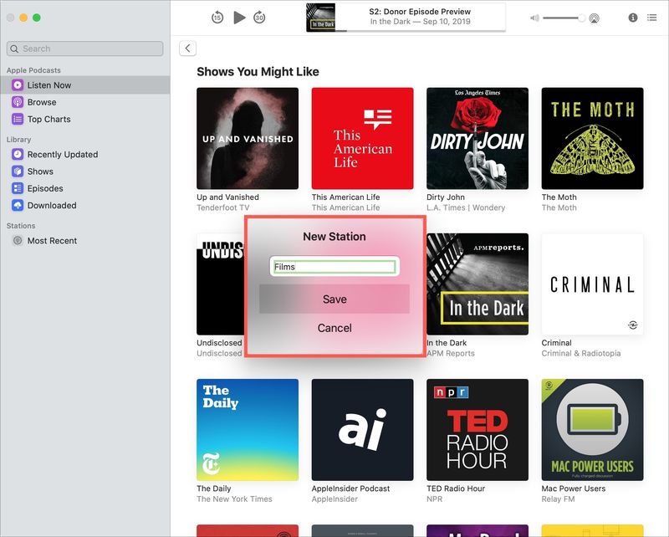The height and width of the screenshot is (537, 669).
Task: Click the Up and Vanished title text
Action: point(227,197)
